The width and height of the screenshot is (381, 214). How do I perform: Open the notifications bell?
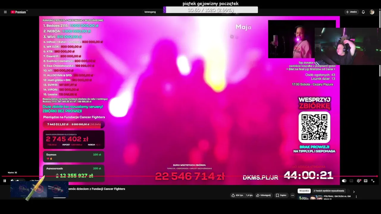pos(363,12)
